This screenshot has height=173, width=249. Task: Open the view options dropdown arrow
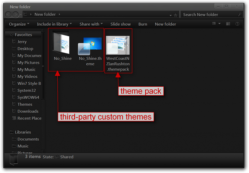(x=219, y=24)
